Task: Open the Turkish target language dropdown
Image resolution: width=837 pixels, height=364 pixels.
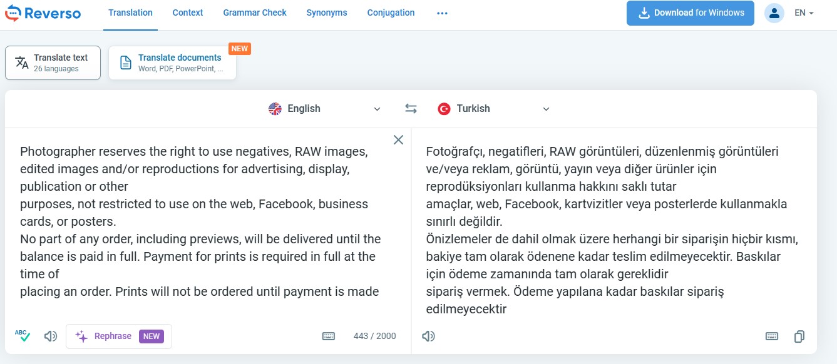Action: pyautogui.click(x=494, y=108)
